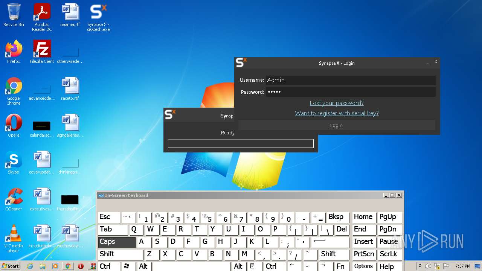Open the Recycle Bin desktop icon

14,15
